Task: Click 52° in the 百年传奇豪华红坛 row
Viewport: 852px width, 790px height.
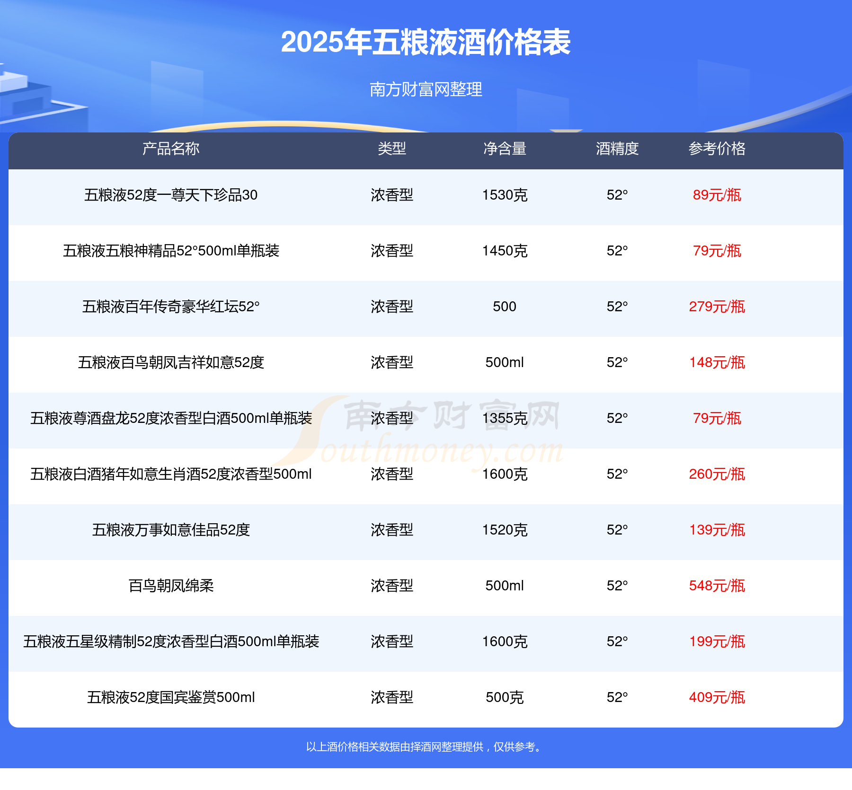Action: click(x=617, y=307)
